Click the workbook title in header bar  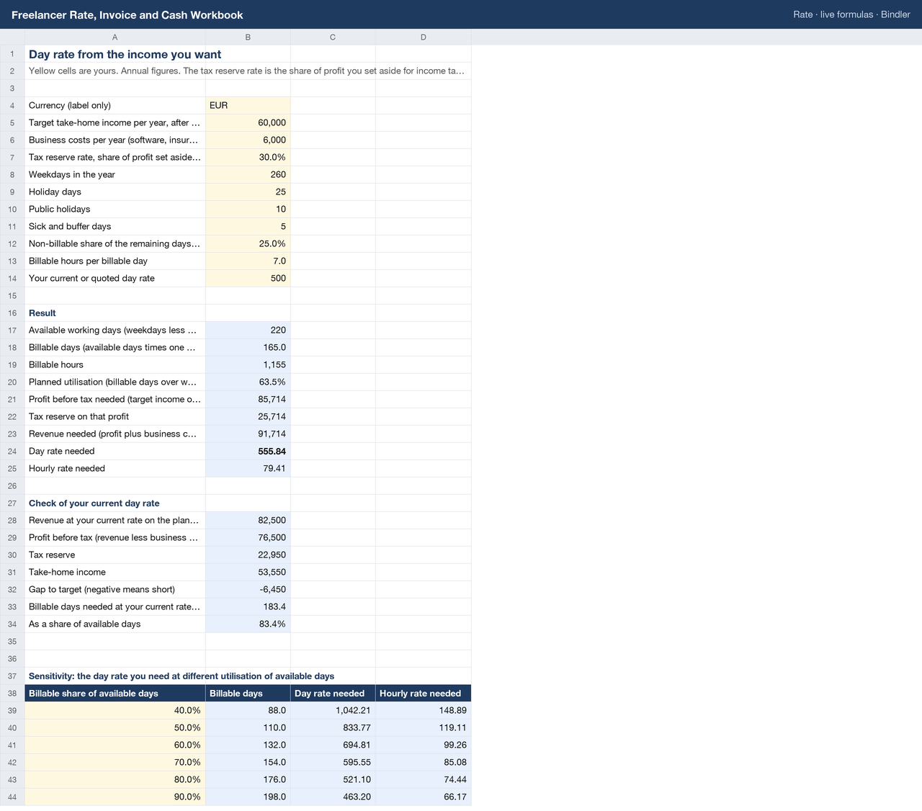(127, 15)
